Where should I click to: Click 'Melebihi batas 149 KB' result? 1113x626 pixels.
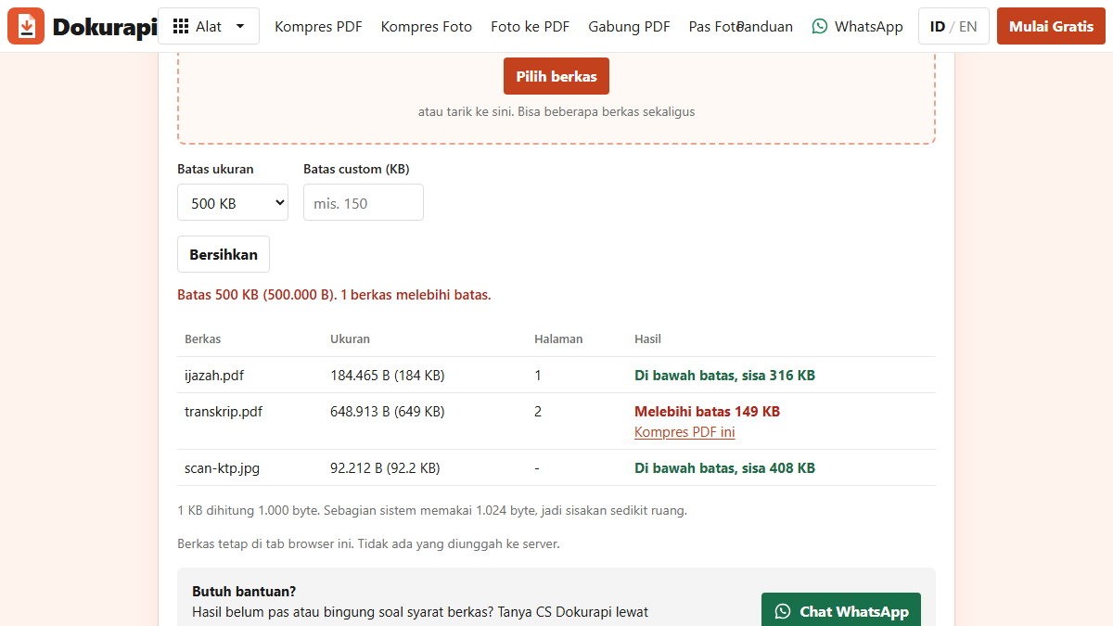(707, 411)
